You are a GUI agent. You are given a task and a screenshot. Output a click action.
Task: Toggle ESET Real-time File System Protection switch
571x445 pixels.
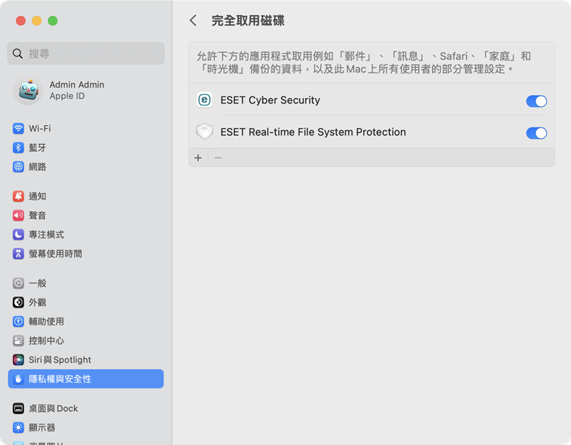coord(536,133)
